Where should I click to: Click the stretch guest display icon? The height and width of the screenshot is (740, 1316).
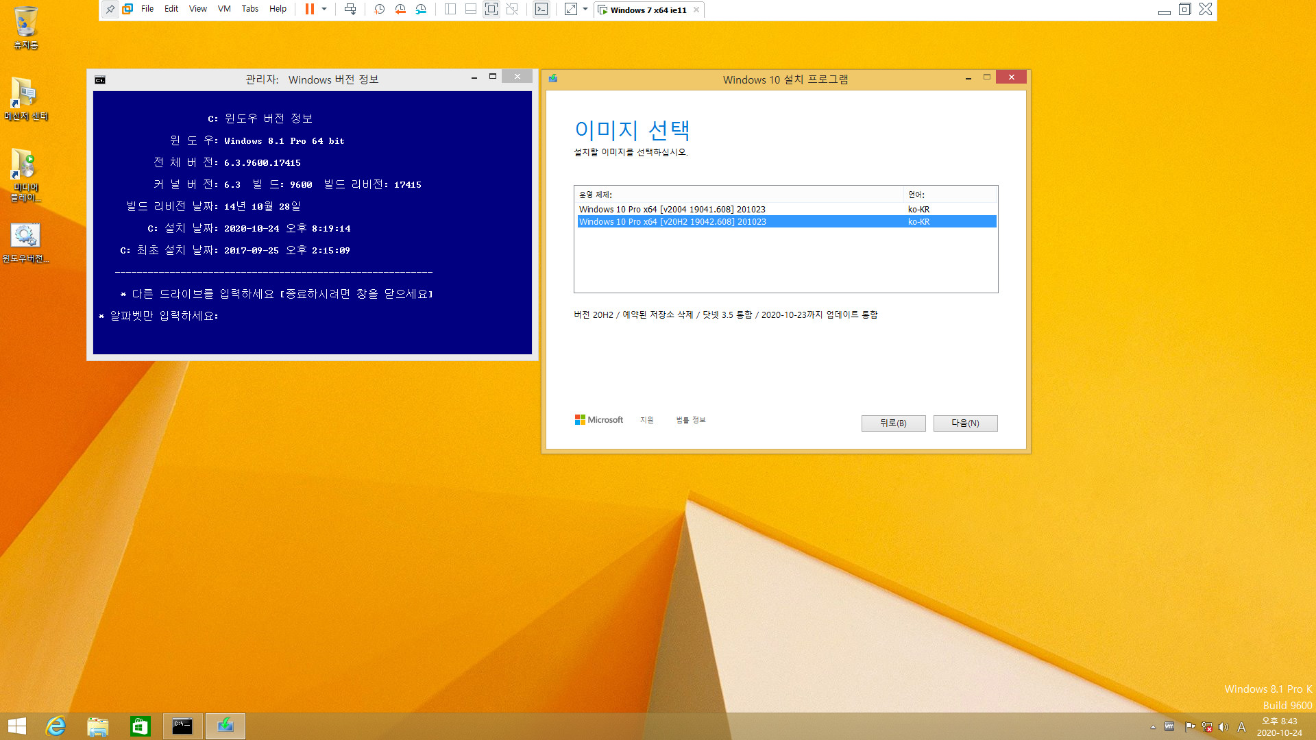(x=570, y=10)
